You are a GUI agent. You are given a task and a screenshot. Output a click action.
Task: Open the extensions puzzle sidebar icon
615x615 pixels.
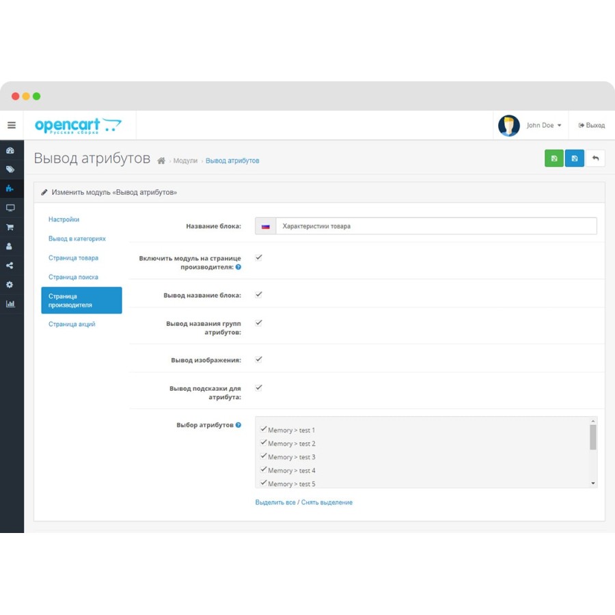tap(10, 189)
